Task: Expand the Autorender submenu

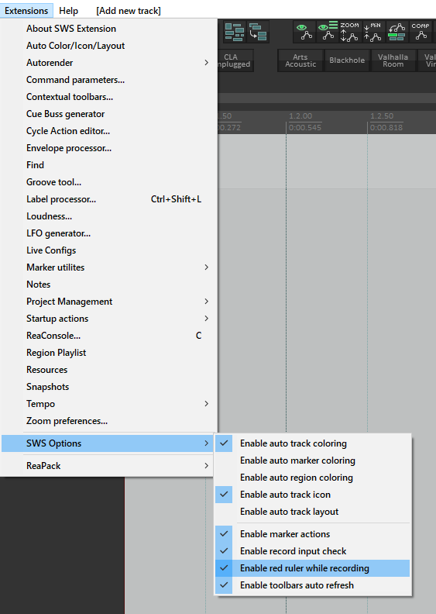Action: coord(108,63)
